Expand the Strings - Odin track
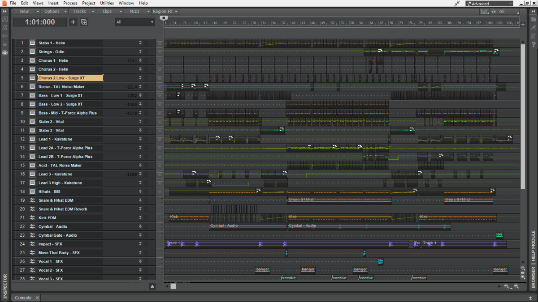Screen dimensions: 538x302 tap(140, 52)
